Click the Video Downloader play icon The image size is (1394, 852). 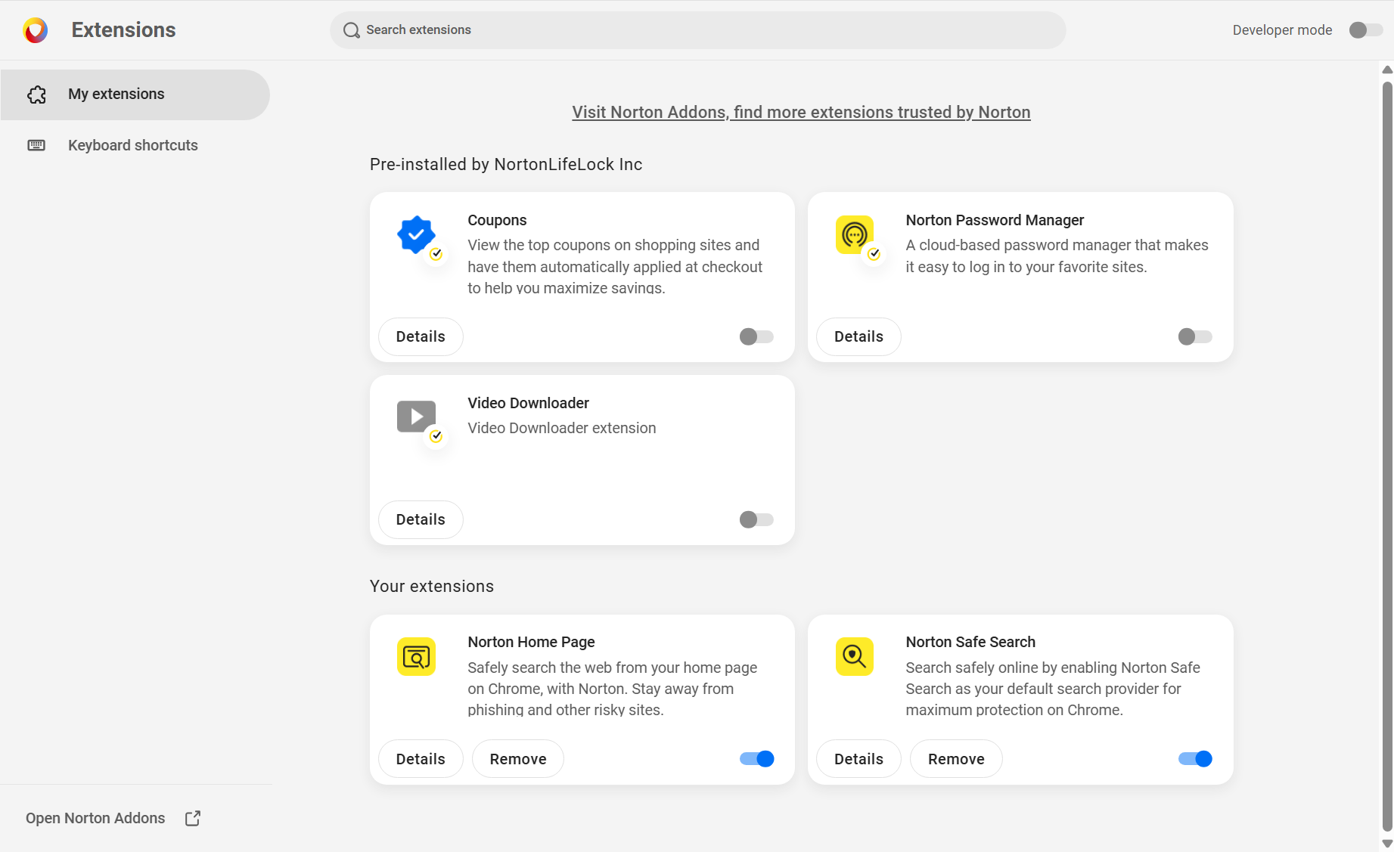[416, 417]
